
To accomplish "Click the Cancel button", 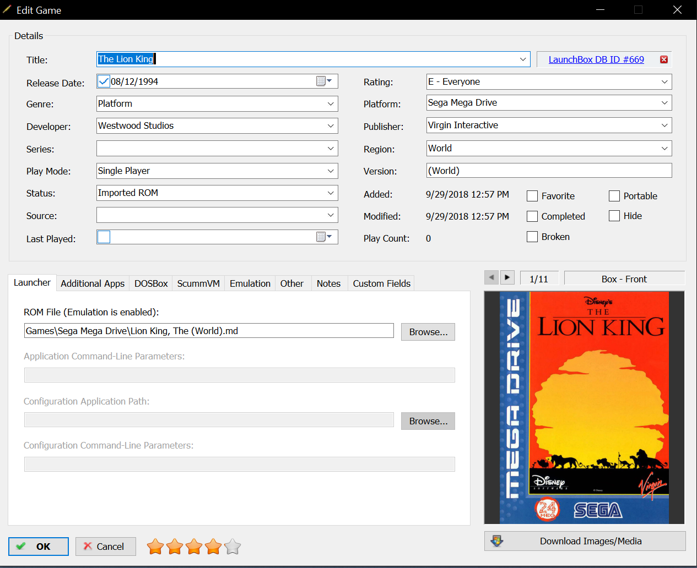I will point(106,547).
